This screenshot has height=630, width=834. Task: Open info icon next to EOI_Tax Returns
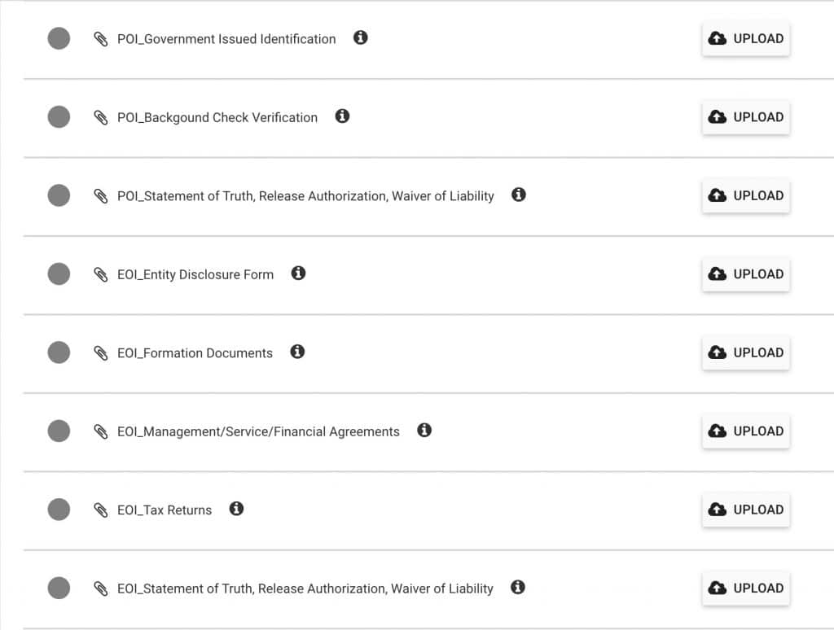pyautogui.click(x=236, y=509)
